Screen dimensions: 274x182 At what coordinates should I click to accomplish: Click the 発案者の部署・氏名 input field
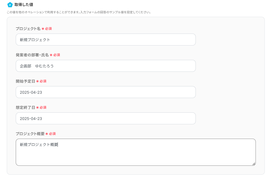(x=106, y=66)
